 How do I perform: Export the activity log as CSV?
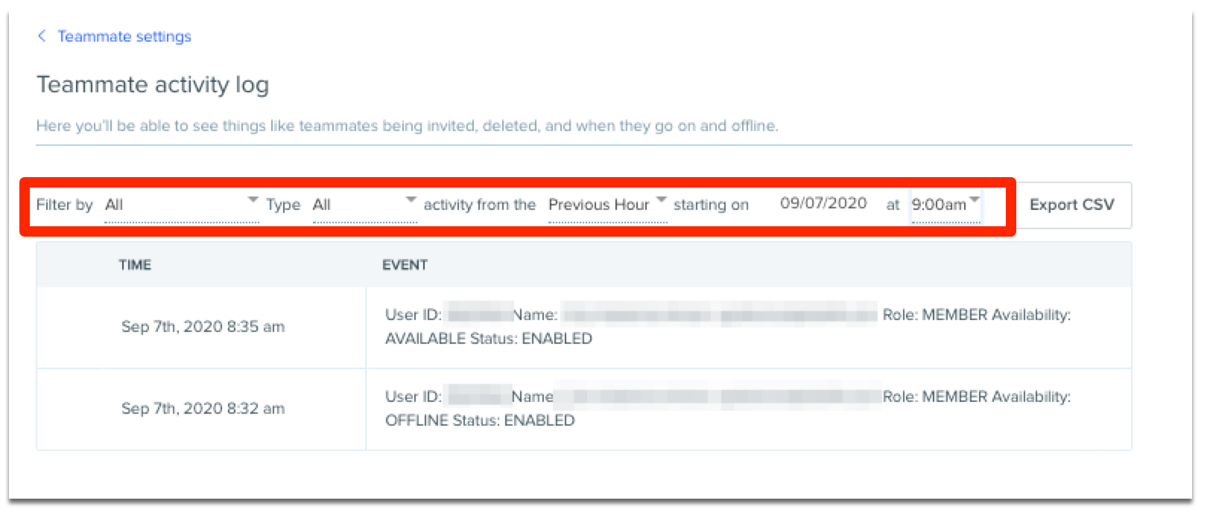click(1072, 205)
